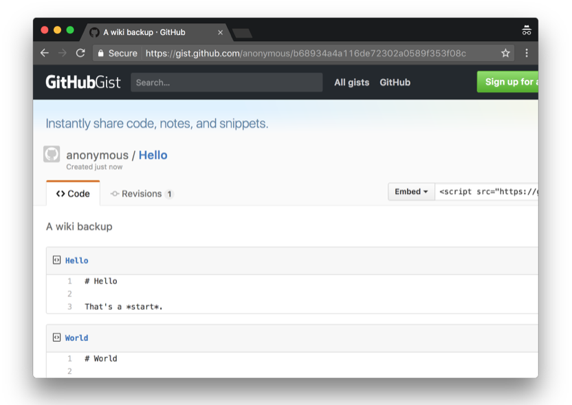
Task: Click the anonymous user avatar
Action: (x=52, y=154)
